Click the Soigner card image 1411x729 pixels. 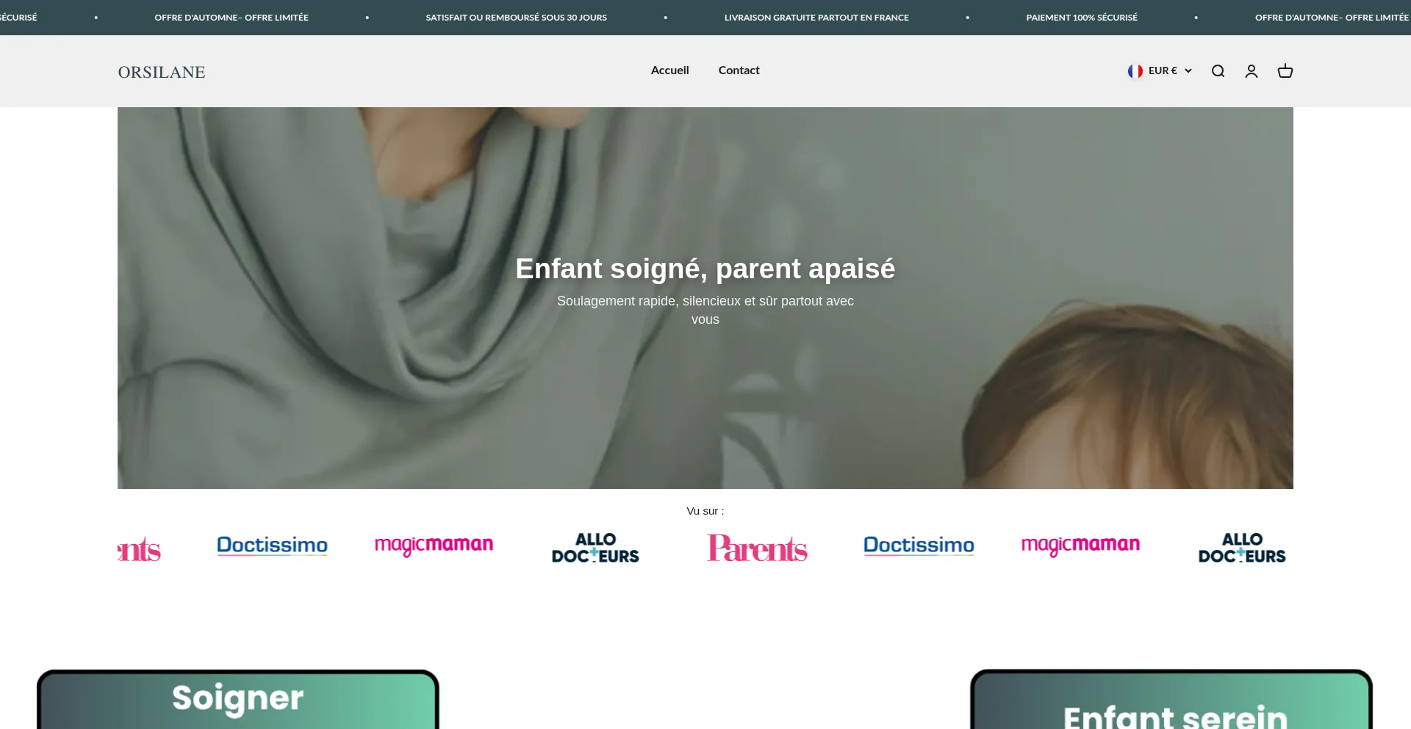tap(238, 699)
